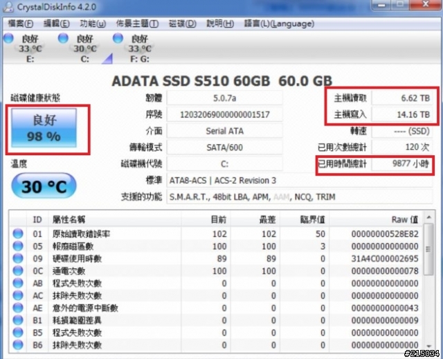Click the ID column header
This screenshot has height=359, width=443.
pos(37,220)
